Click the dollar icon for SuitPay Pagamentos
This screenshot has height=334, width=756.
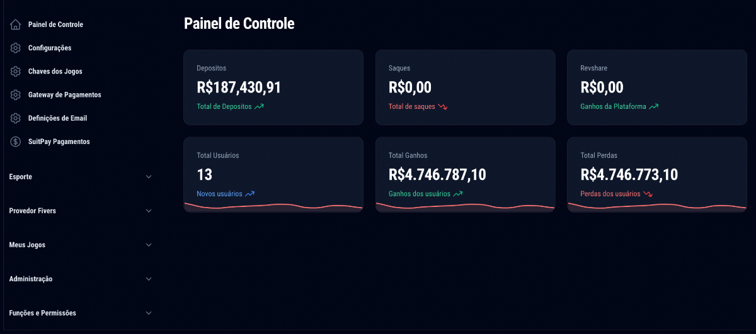pyautogui.click(x=16, y=142)
